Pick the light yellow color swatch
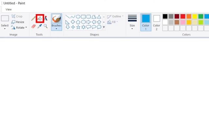Screen dimensions: 209x117 [195, 22]
